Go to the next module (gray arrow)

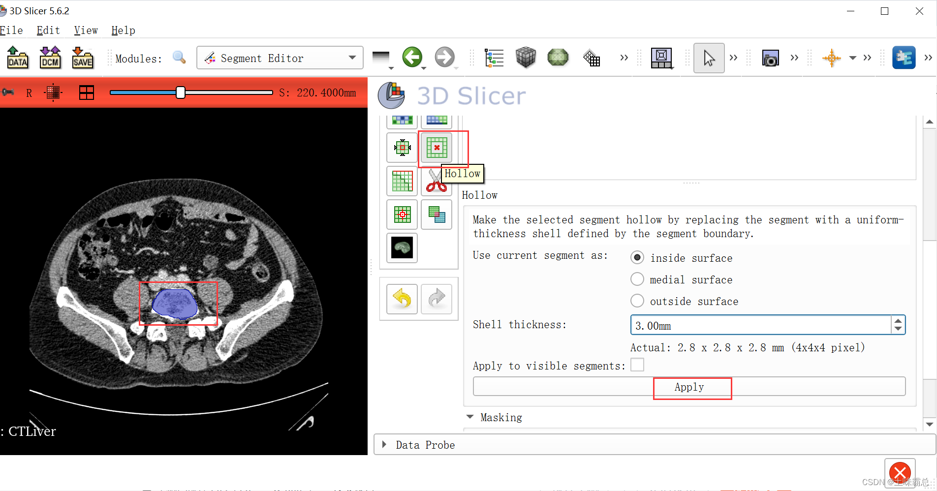tap(445, 58)
